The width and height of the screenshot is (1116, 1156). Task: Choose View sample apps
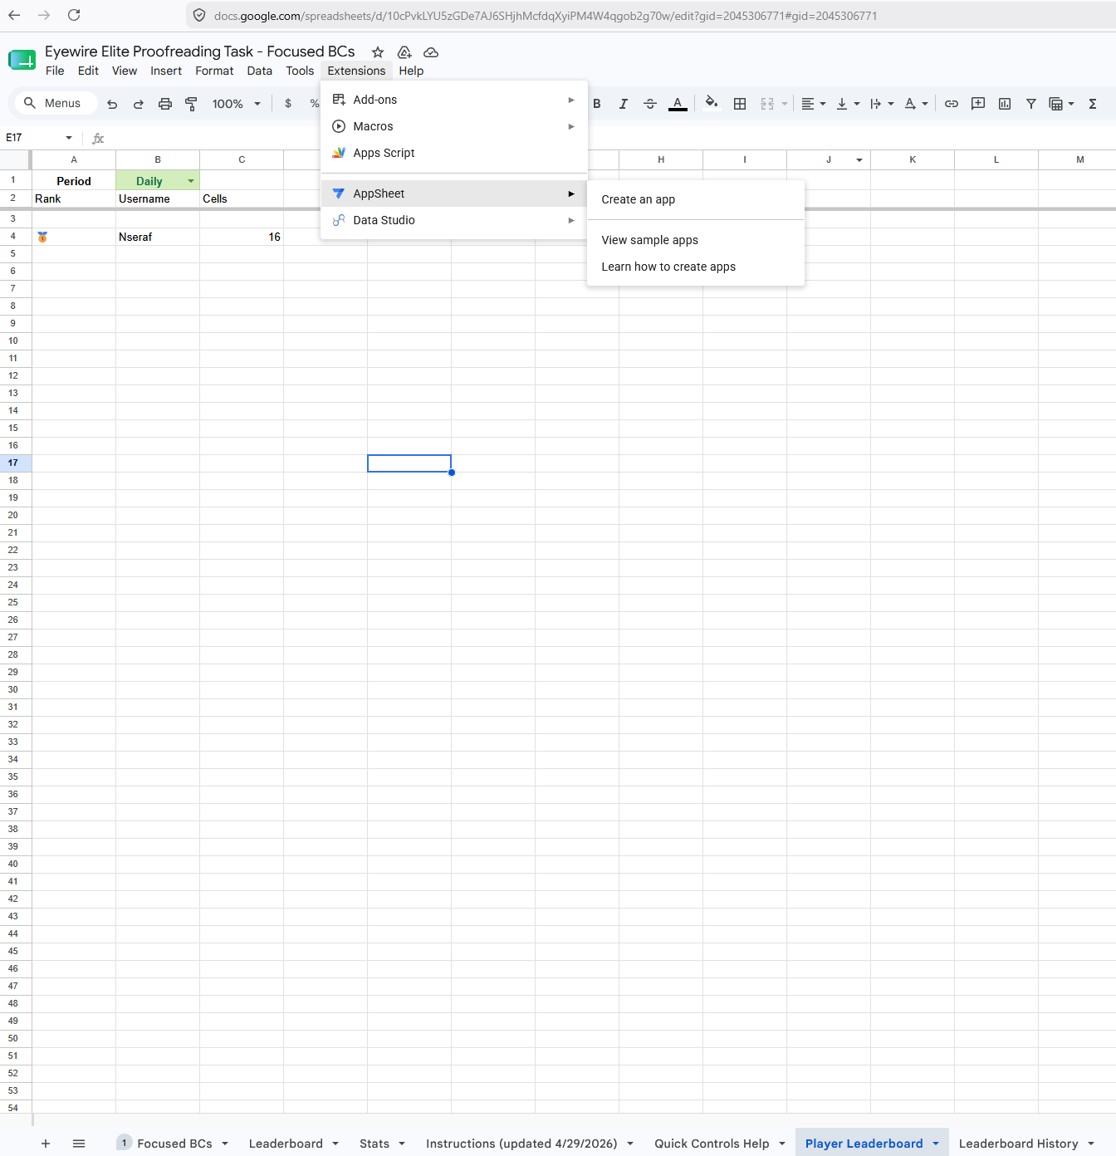point(696,240)
